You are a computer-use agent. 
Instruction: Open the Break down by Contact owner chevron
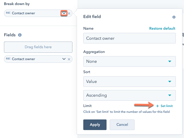pos(64,13)
